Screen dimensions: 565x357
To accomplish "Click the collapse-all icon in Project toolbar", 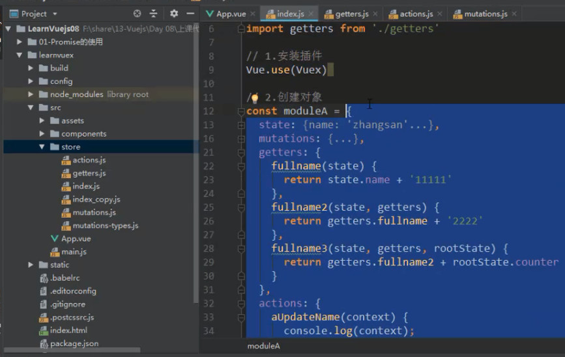I will point(154,14).
